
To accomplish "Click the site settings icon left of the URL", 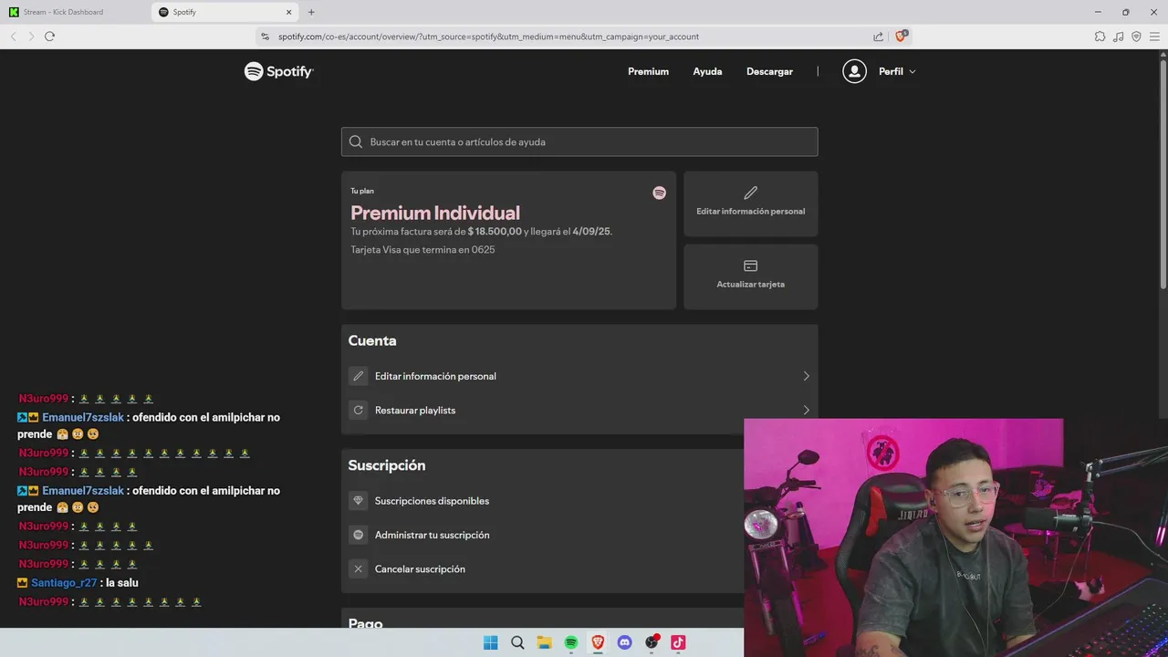I will tap(266, 36).
